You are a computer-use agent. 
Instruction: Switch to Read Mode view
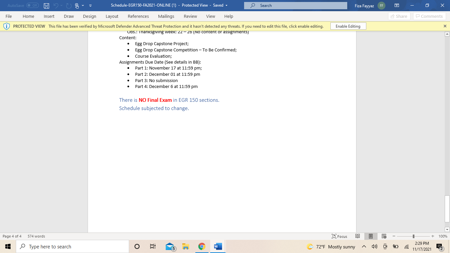point(358,236)
